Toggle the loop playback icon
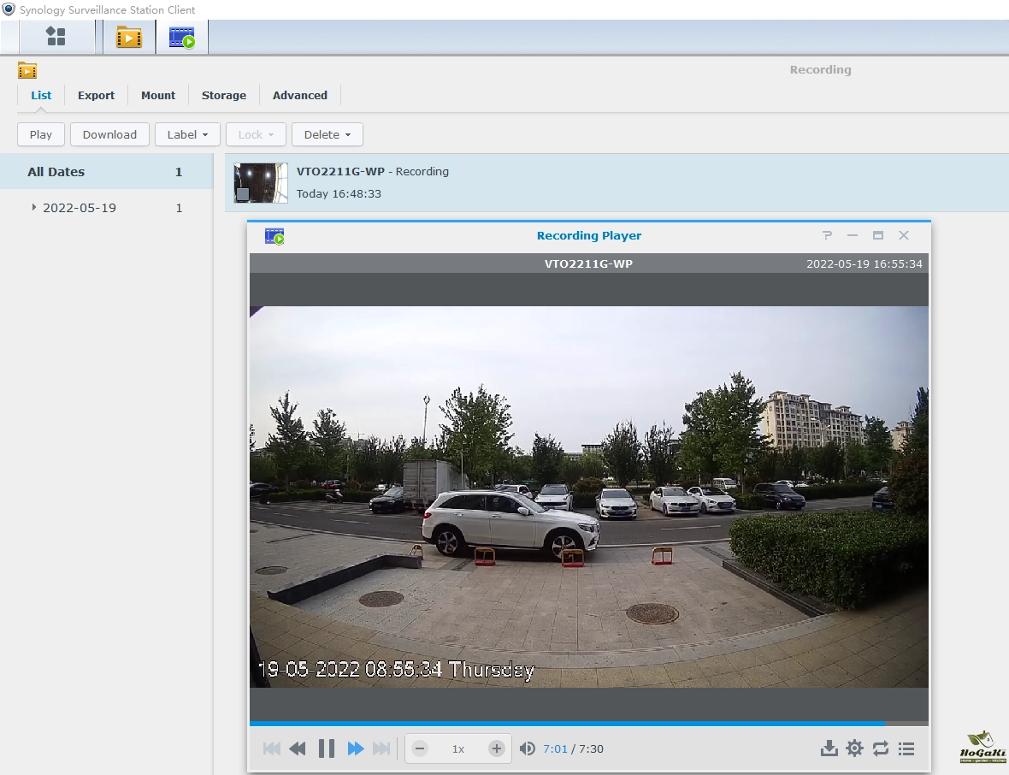The height and width of the screenshot is (775, 1009). pos(881,748)
